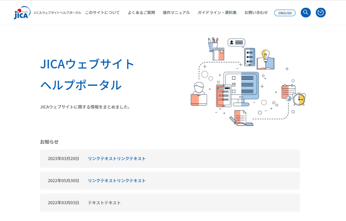Open the 2022年05月30日 news link
346x221 pixels.
point(117,181)
